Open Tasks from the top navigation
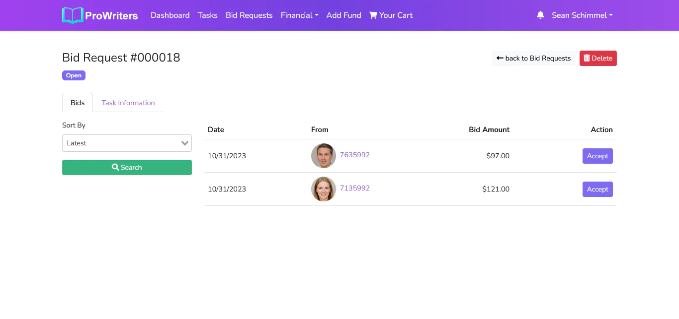 point(207,15)
